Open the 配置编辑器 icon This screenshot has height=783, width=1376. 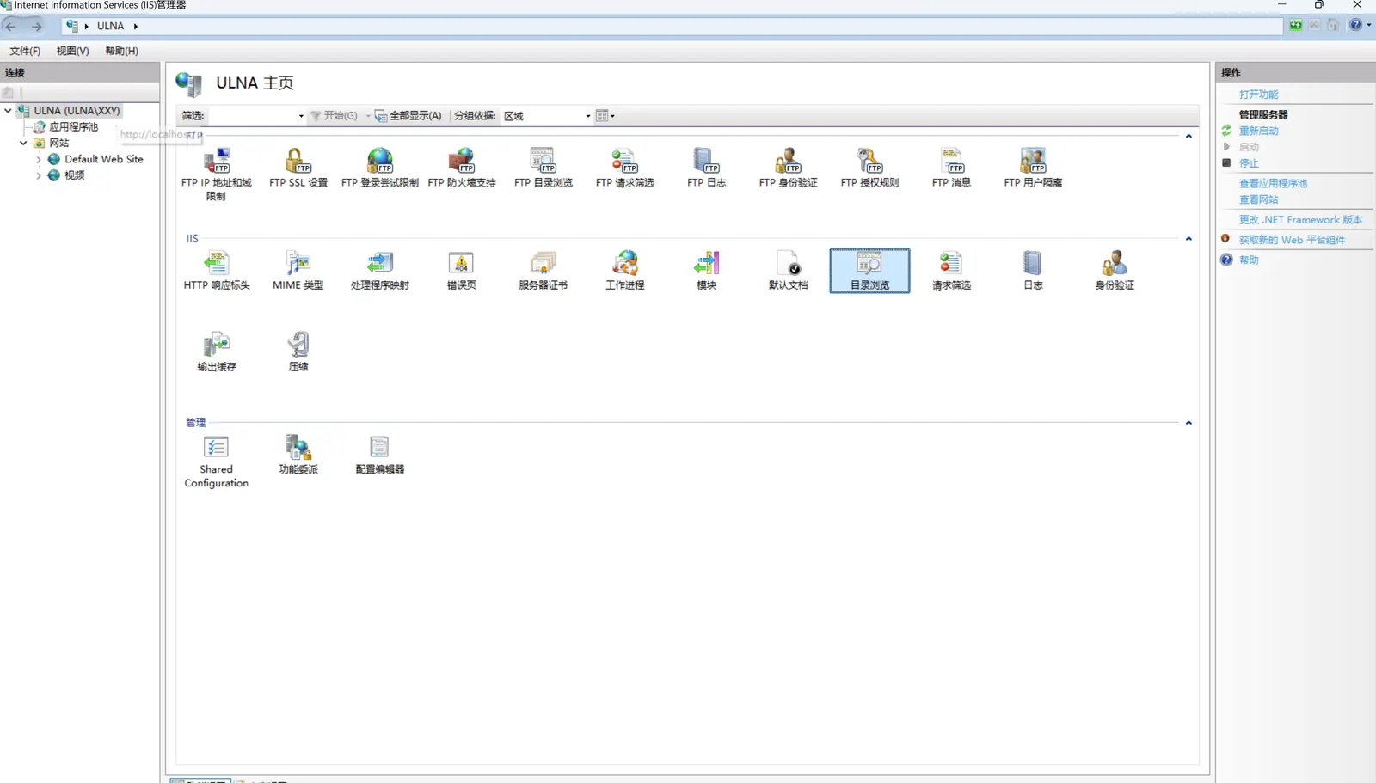379,455
